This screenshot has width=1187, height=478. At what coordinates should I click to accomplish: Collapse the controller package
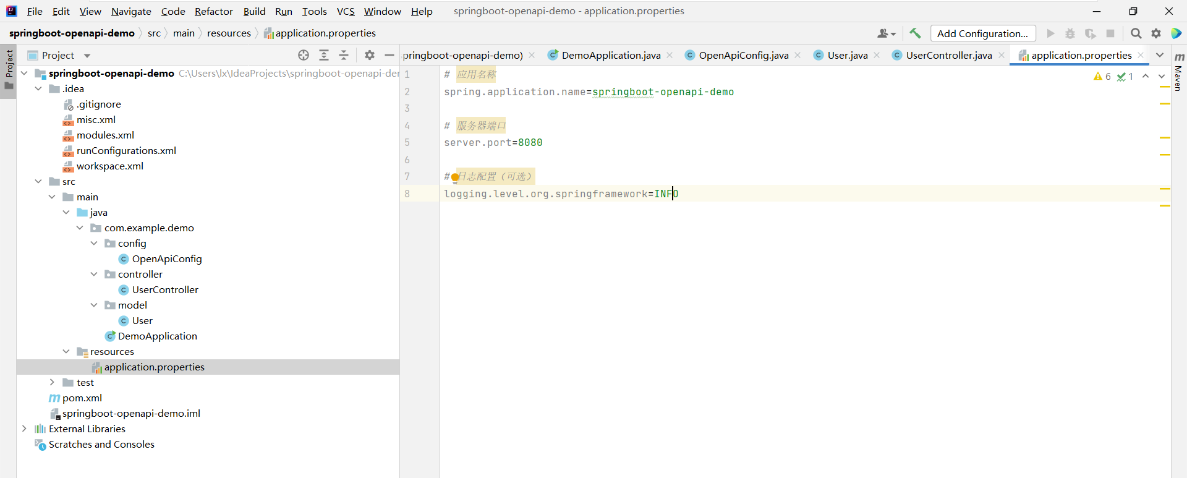click(94, 274)
